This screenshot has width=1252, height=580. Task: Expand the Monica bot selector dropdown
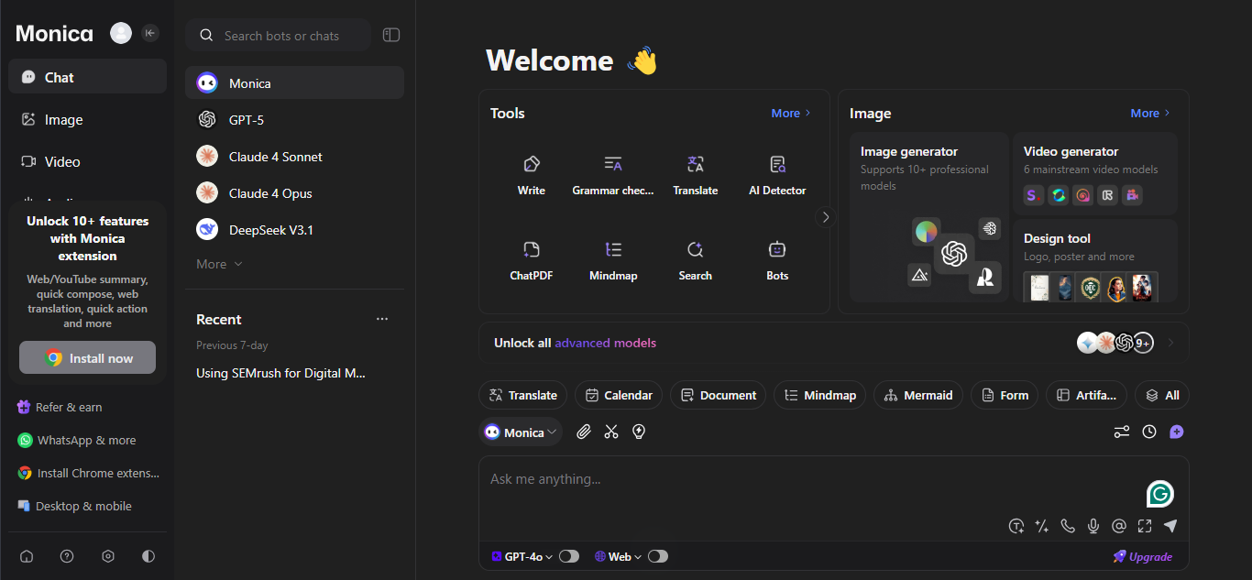click(522, 432)
